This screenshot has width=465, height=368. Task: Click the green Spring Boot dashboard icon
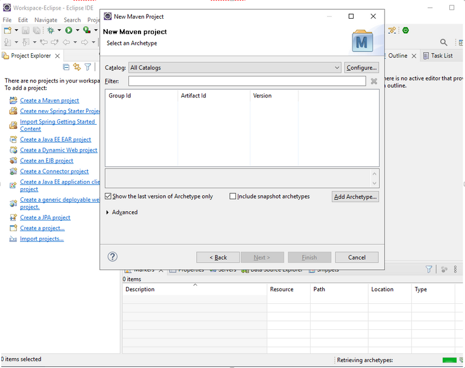click(x=406, y=30)
